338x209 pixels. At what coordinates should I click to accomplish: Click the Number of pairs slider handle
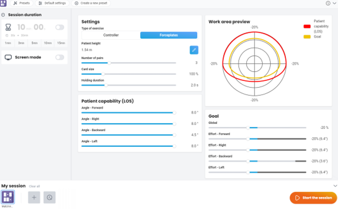click(x=109, y=63)
